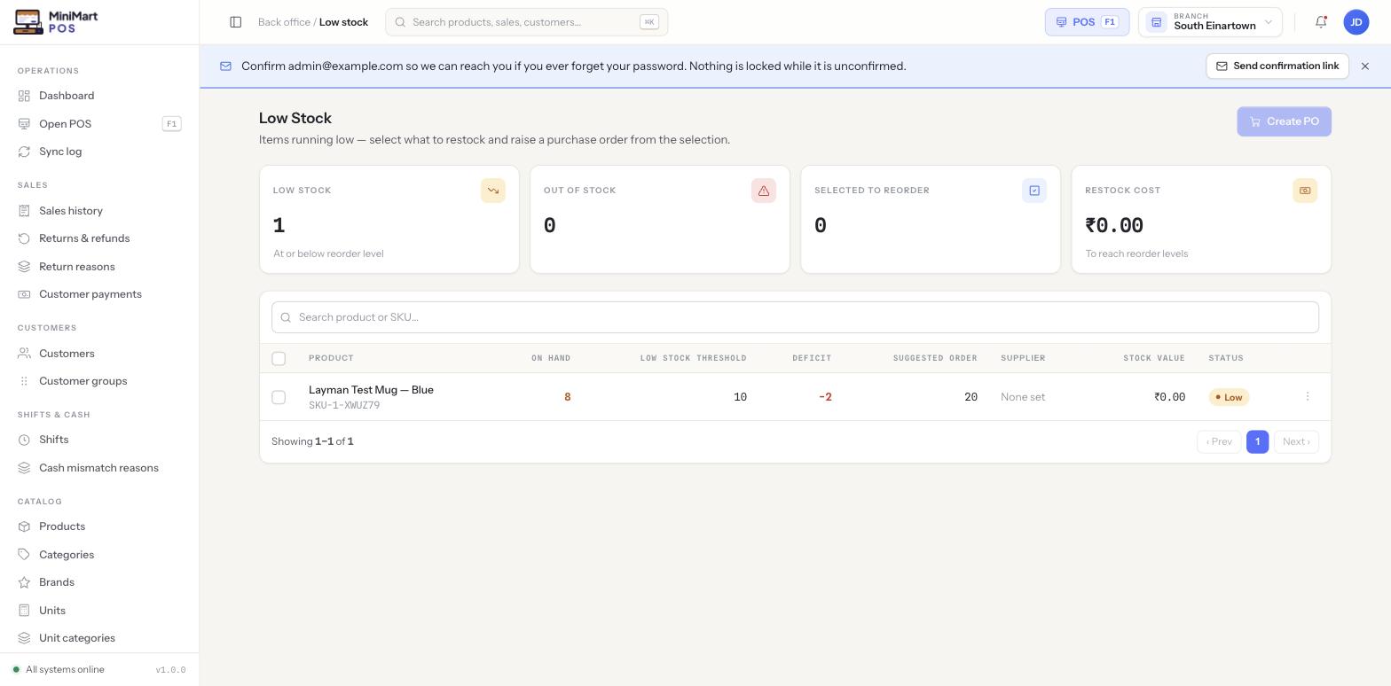
Task: Click the Out of Stock warning icon
Action: click(x=764, y=191)
